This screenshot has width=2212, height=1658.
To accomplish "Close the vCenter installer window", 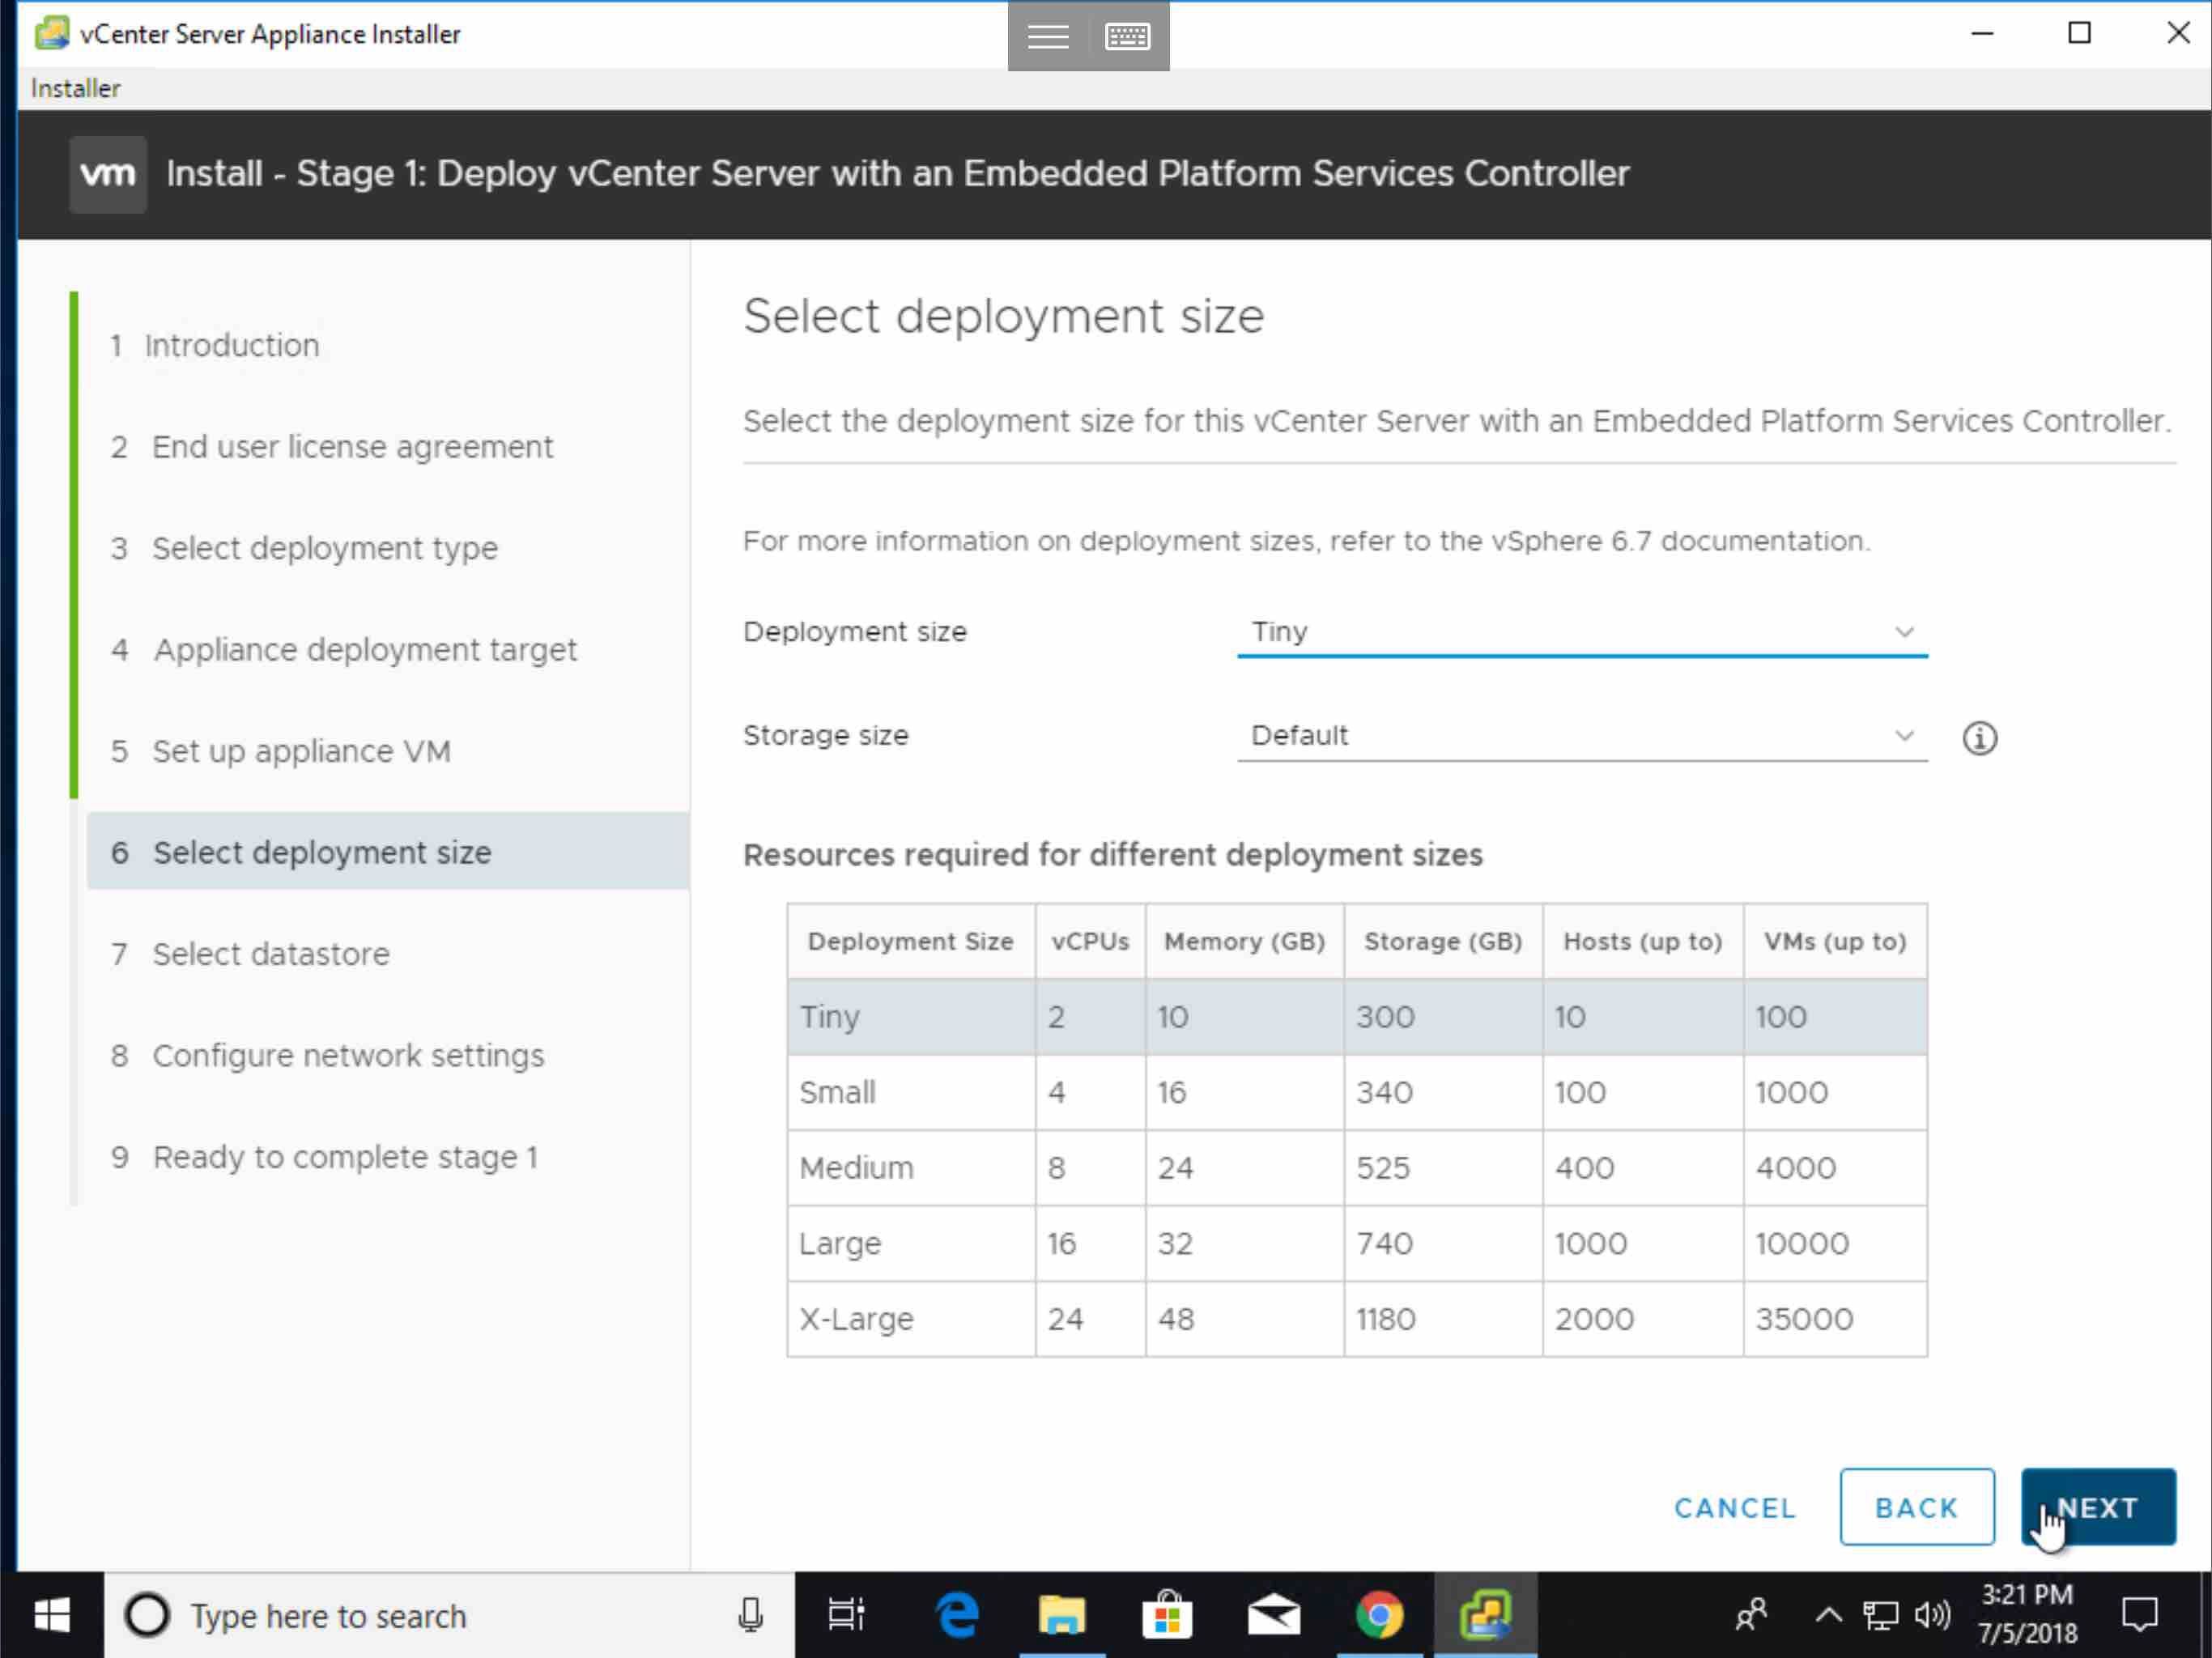I will pos(2177,33).
